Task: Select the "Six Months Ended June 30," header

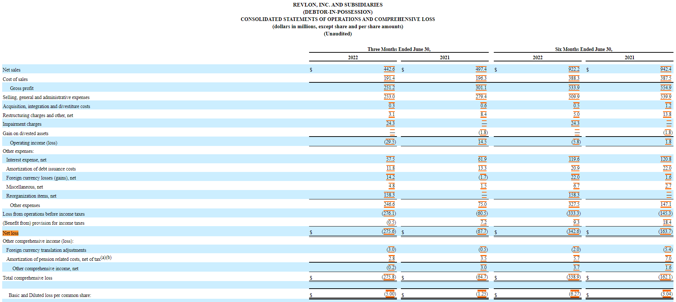Action: click(584, 49)
